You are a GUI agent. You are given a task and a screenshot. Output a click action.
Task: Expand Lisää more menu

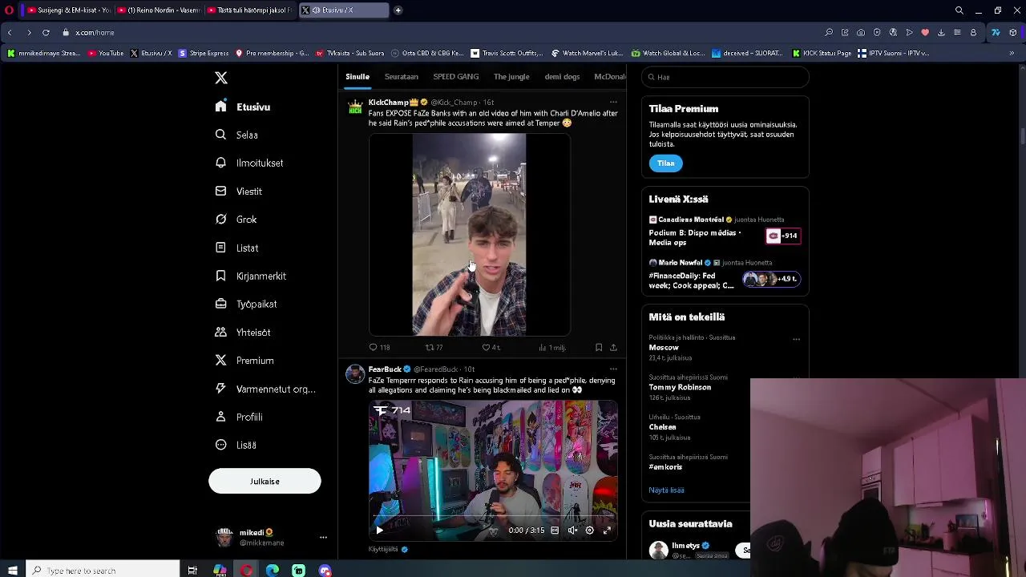pos(236,445)
